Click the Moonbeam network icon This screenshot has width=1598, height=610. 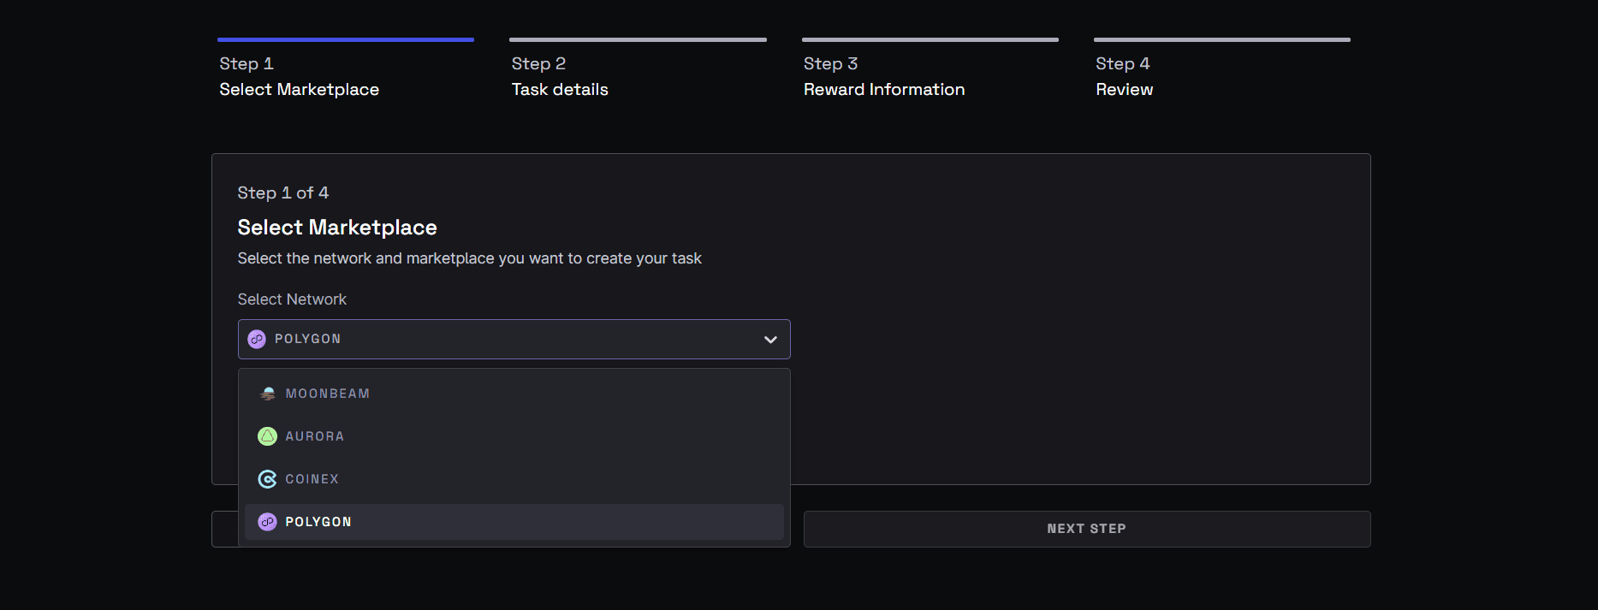coord(268,394)
